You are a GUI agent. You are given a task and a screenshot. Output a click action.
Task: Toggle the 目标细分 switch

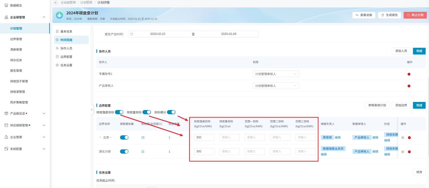tap(171, 112)
